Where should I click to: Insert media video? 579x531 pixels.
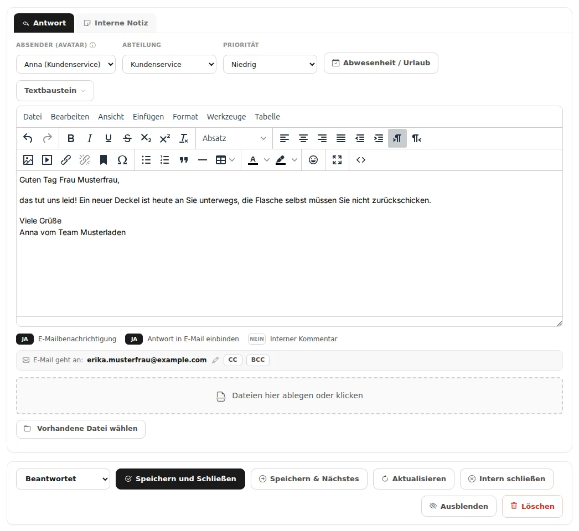pos(47,160)
